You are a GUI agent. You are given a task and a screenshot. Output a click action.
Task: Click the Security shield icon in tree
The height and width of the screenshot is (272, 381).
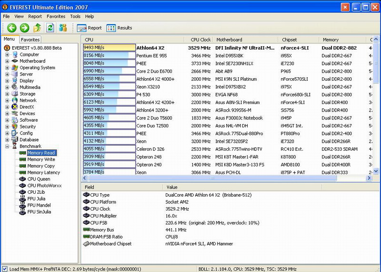click(15, 126)
